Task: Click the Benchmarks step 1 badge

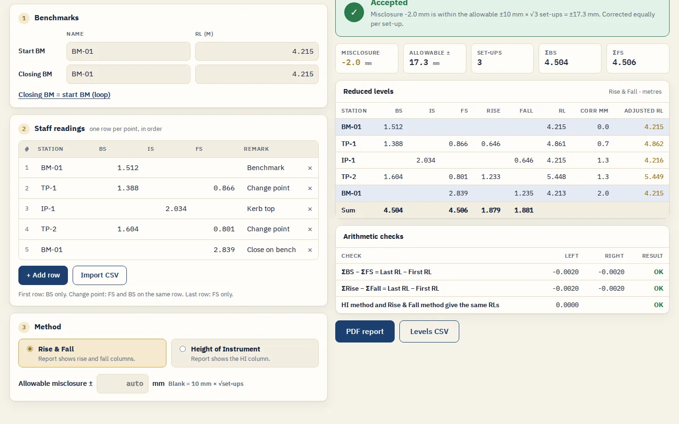Action: point(24,18)
